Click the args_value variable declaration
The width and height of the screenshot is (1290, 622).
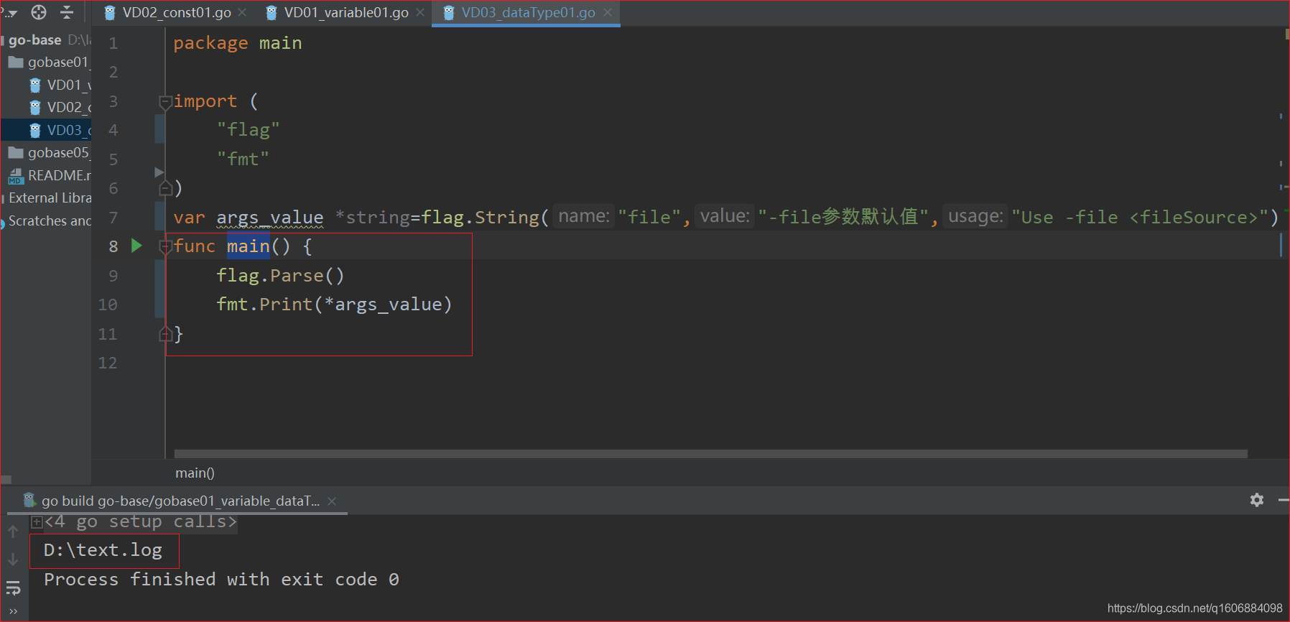270,217
